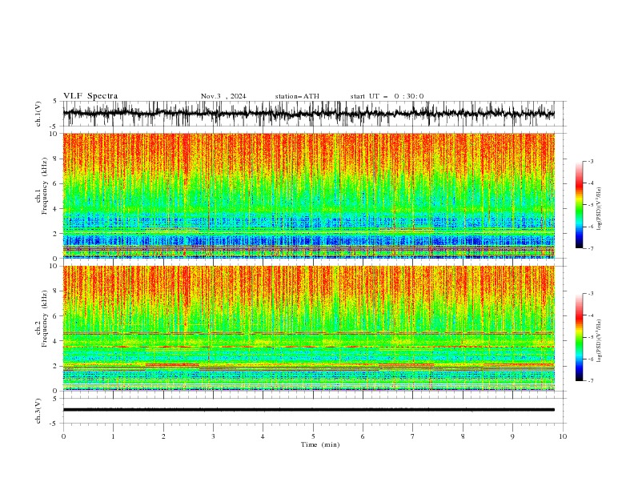634x490 pixels.
Task: Click the ch.1 Frequency (kHz) axis label
Action: tap(42, 184)
